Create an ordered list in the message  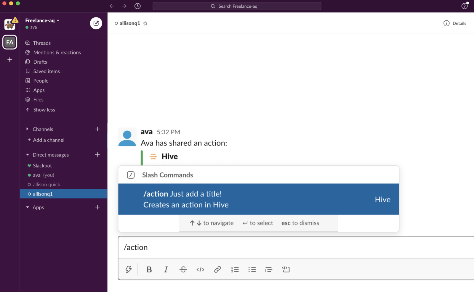(235, 269)
